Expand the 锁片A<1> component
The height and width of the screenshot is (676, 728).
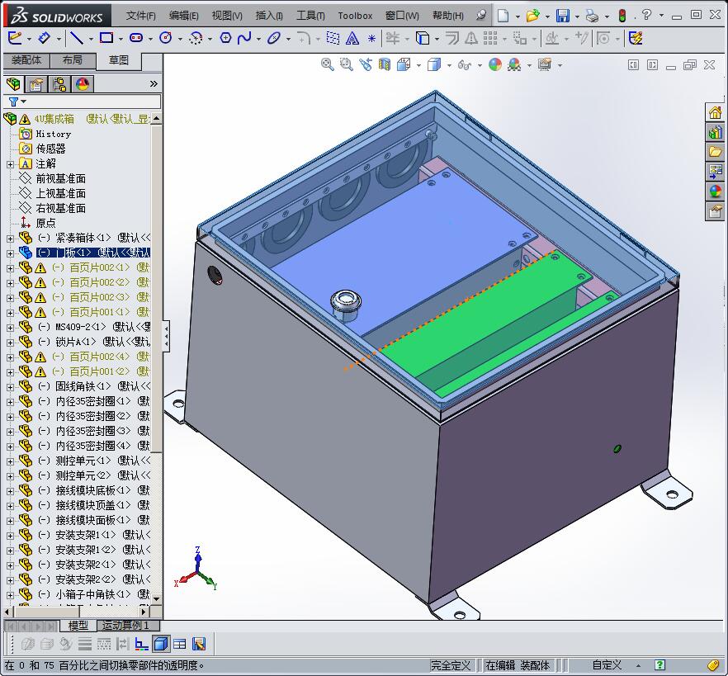(x=10, y=343)
